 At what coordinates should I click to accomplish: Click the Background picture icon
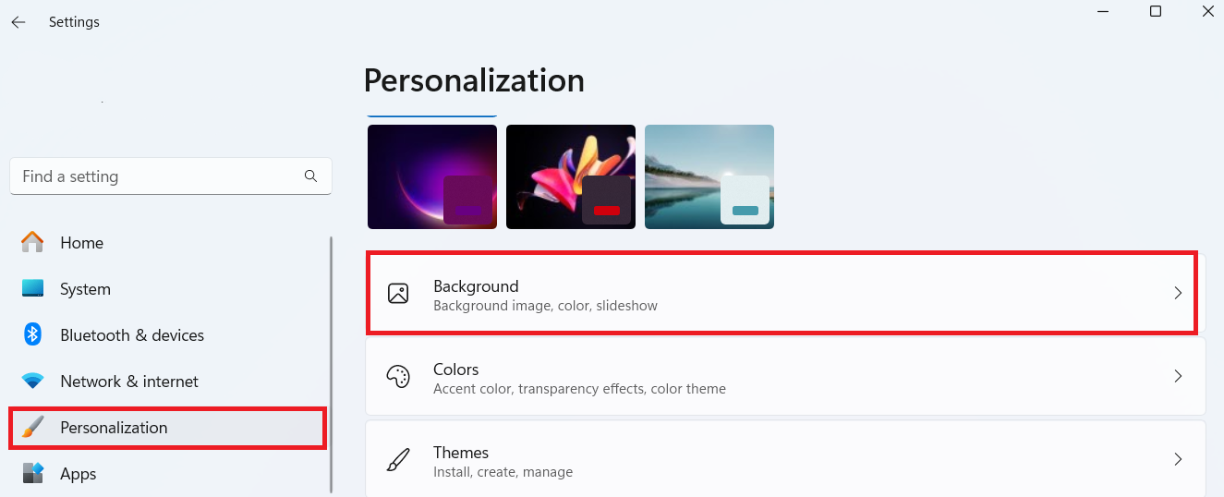pos(398,294)
